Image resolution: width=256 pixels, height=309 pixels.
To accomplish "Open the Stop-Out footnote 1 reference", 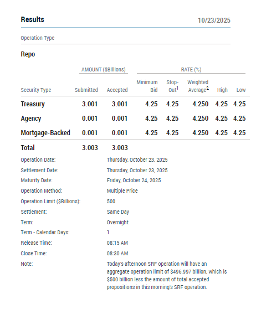I will tap(177, 88).
